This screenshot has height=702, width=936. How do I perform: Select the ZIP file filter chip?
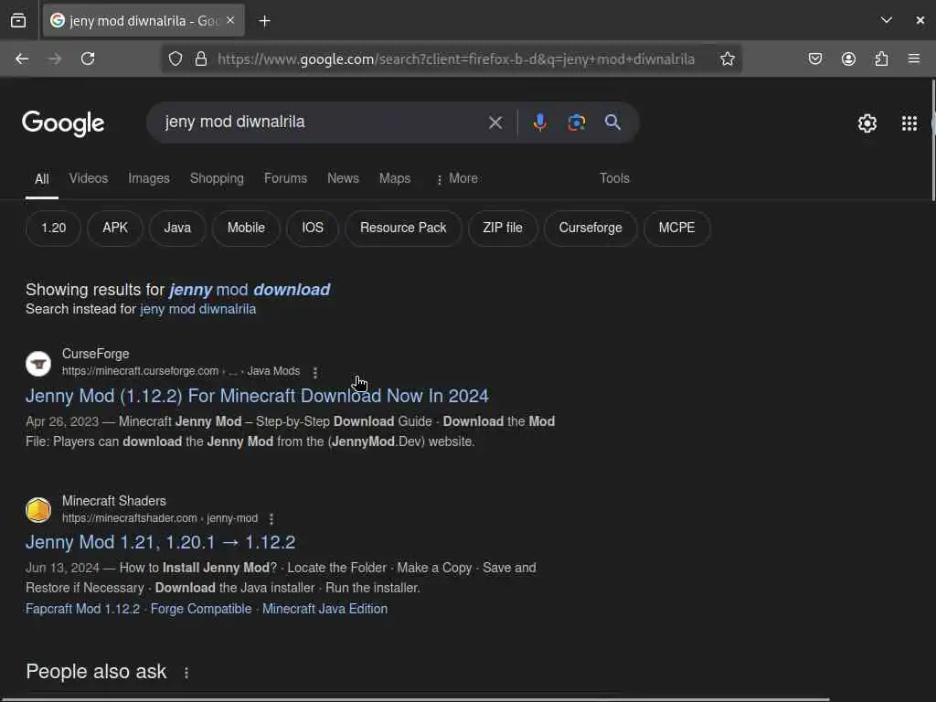click(x=502, y=228)
